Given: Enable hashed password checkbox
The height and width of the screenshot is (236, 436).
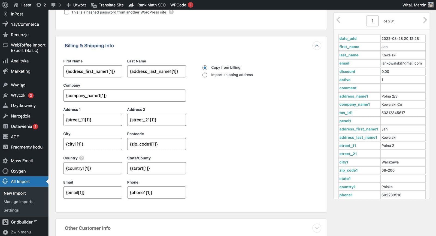Looking at the screenshot, I should [x=66, y=12].
